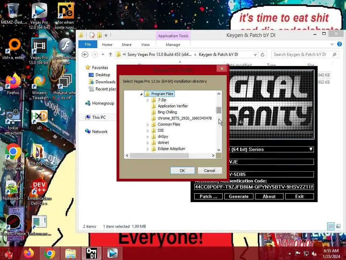This screenshot has width=346, height=260.
Task: Select the Bing Chilling folder
Action: click(167, 112)
